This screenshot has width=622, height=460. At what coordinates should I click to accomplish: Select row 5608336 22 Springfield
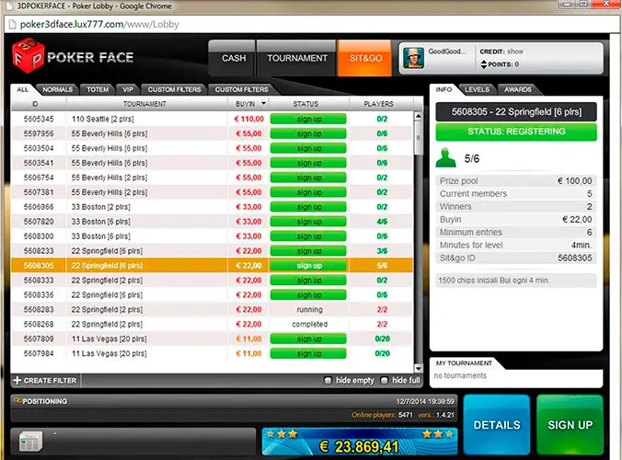click(213, 294)
